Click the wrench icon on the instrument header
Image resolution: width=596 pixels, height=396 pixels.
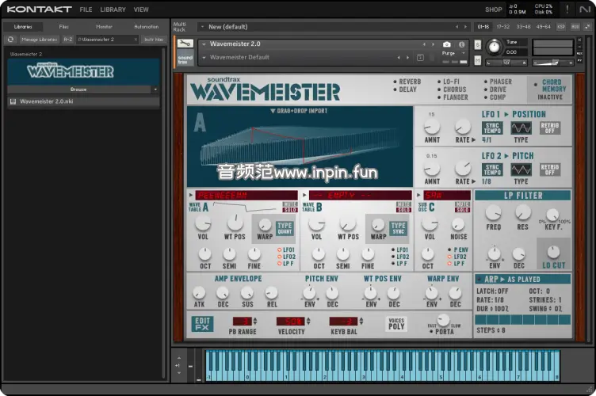(x=185, y=44)
